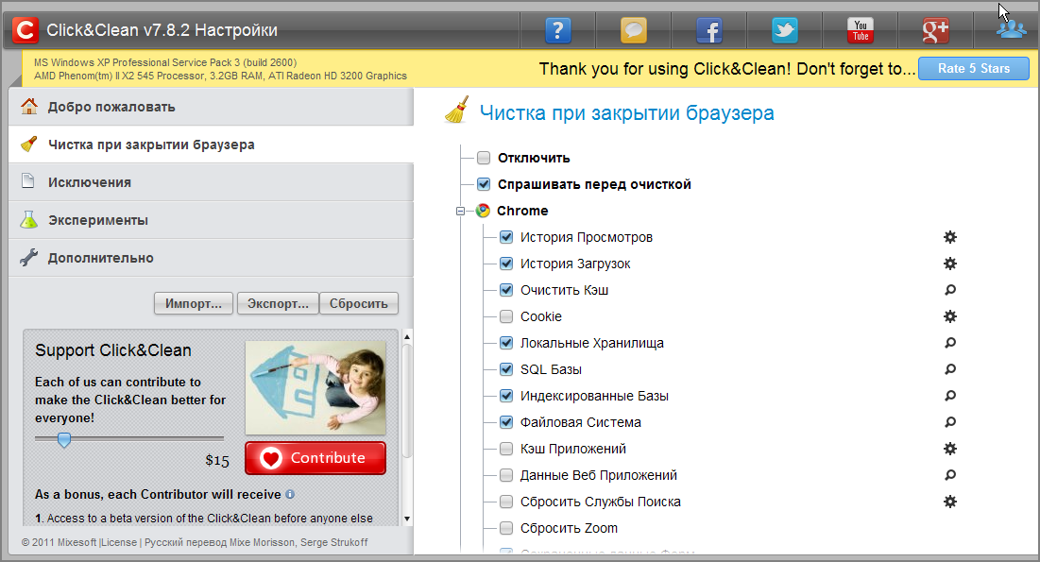Viewport: 1040px width, 562px height.
Task: Open the Facebook page icon
Action: [x=709, y=30]
